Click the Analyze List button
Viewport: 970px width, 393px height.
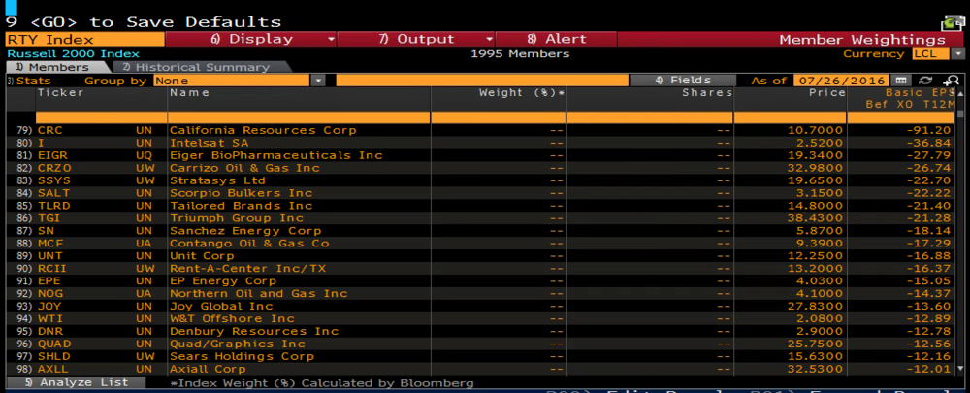click(x=76, y=382)
